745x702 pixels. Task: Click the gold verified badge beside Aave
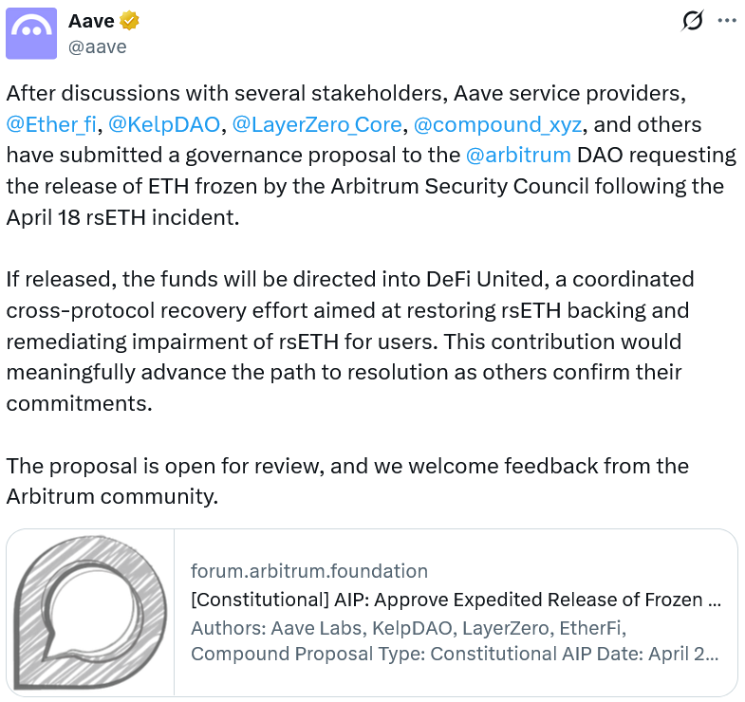(x=130, y=20)
